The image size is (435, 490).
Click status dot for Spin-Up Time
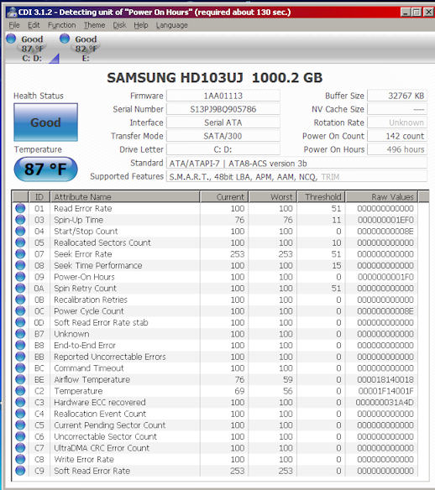tap(20, 220)
